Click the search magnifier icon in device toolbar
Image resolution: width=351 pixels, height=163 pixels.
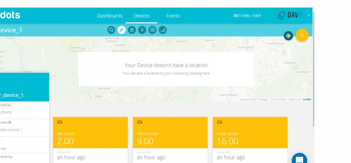coord(111,30)
